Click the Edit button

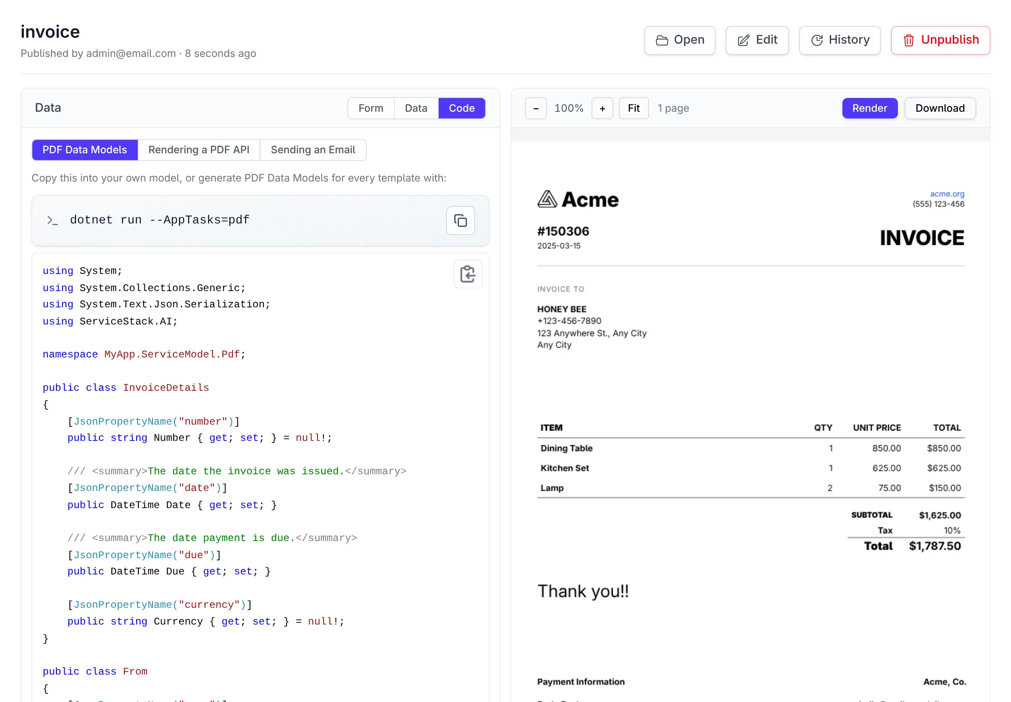point(757,40)
